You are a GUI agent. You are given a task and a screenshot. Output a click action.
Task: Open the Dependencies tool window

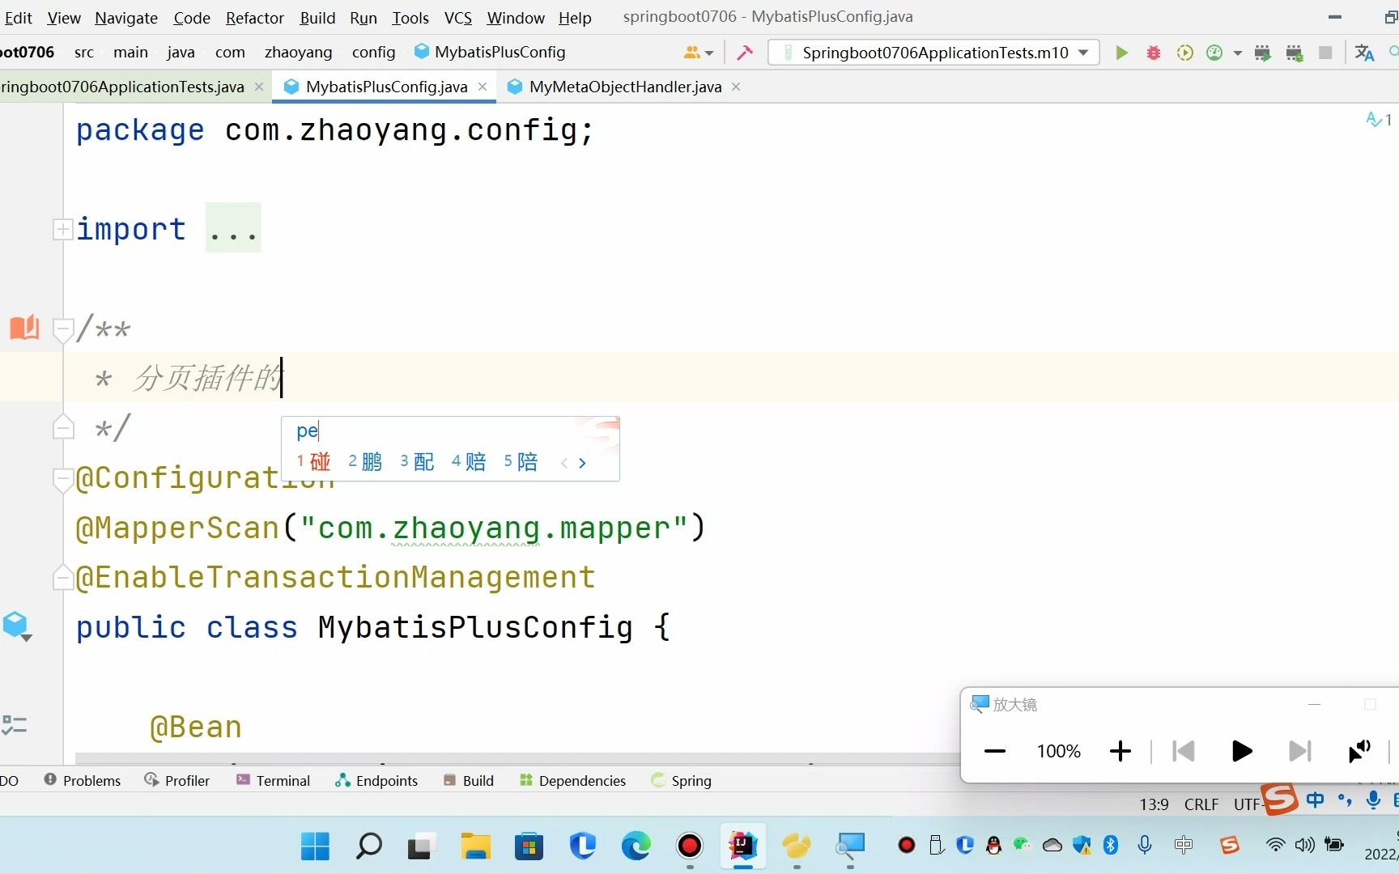point(572,780)
